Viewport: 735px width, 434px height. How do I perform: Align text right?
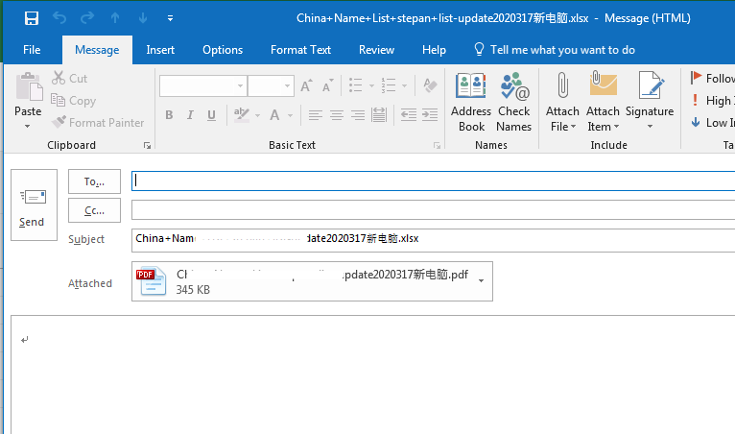click(x=358, y=115)
